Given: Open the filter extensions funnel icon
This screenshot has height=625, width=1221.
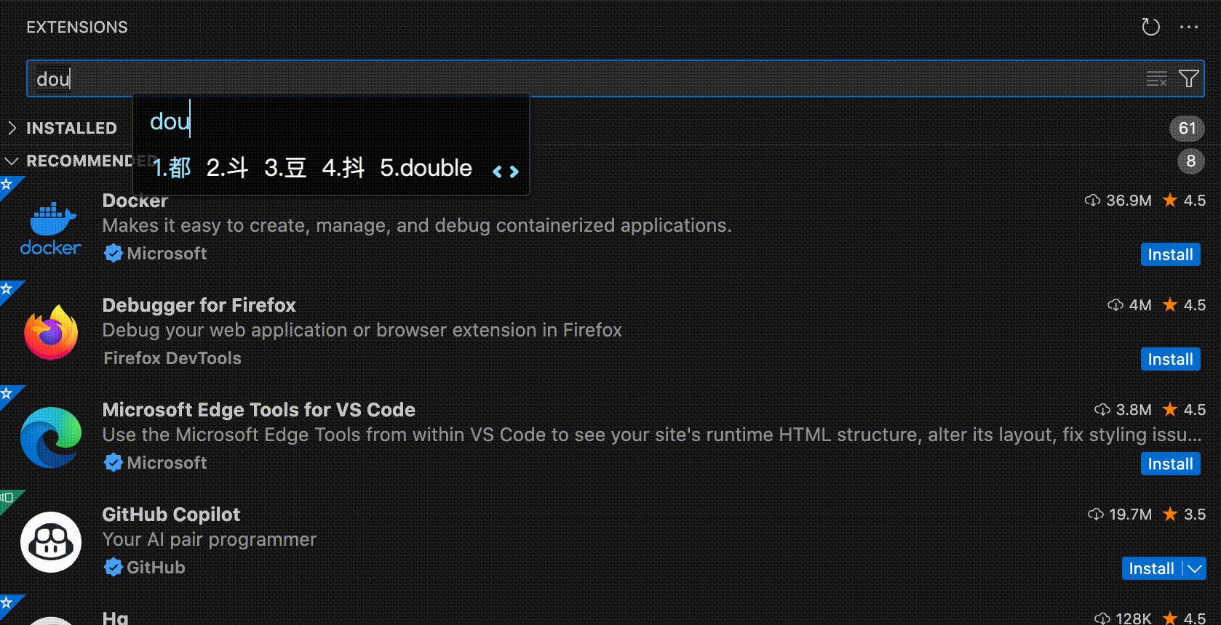Looking at the screenshot, I should (x=1188, y=78).
